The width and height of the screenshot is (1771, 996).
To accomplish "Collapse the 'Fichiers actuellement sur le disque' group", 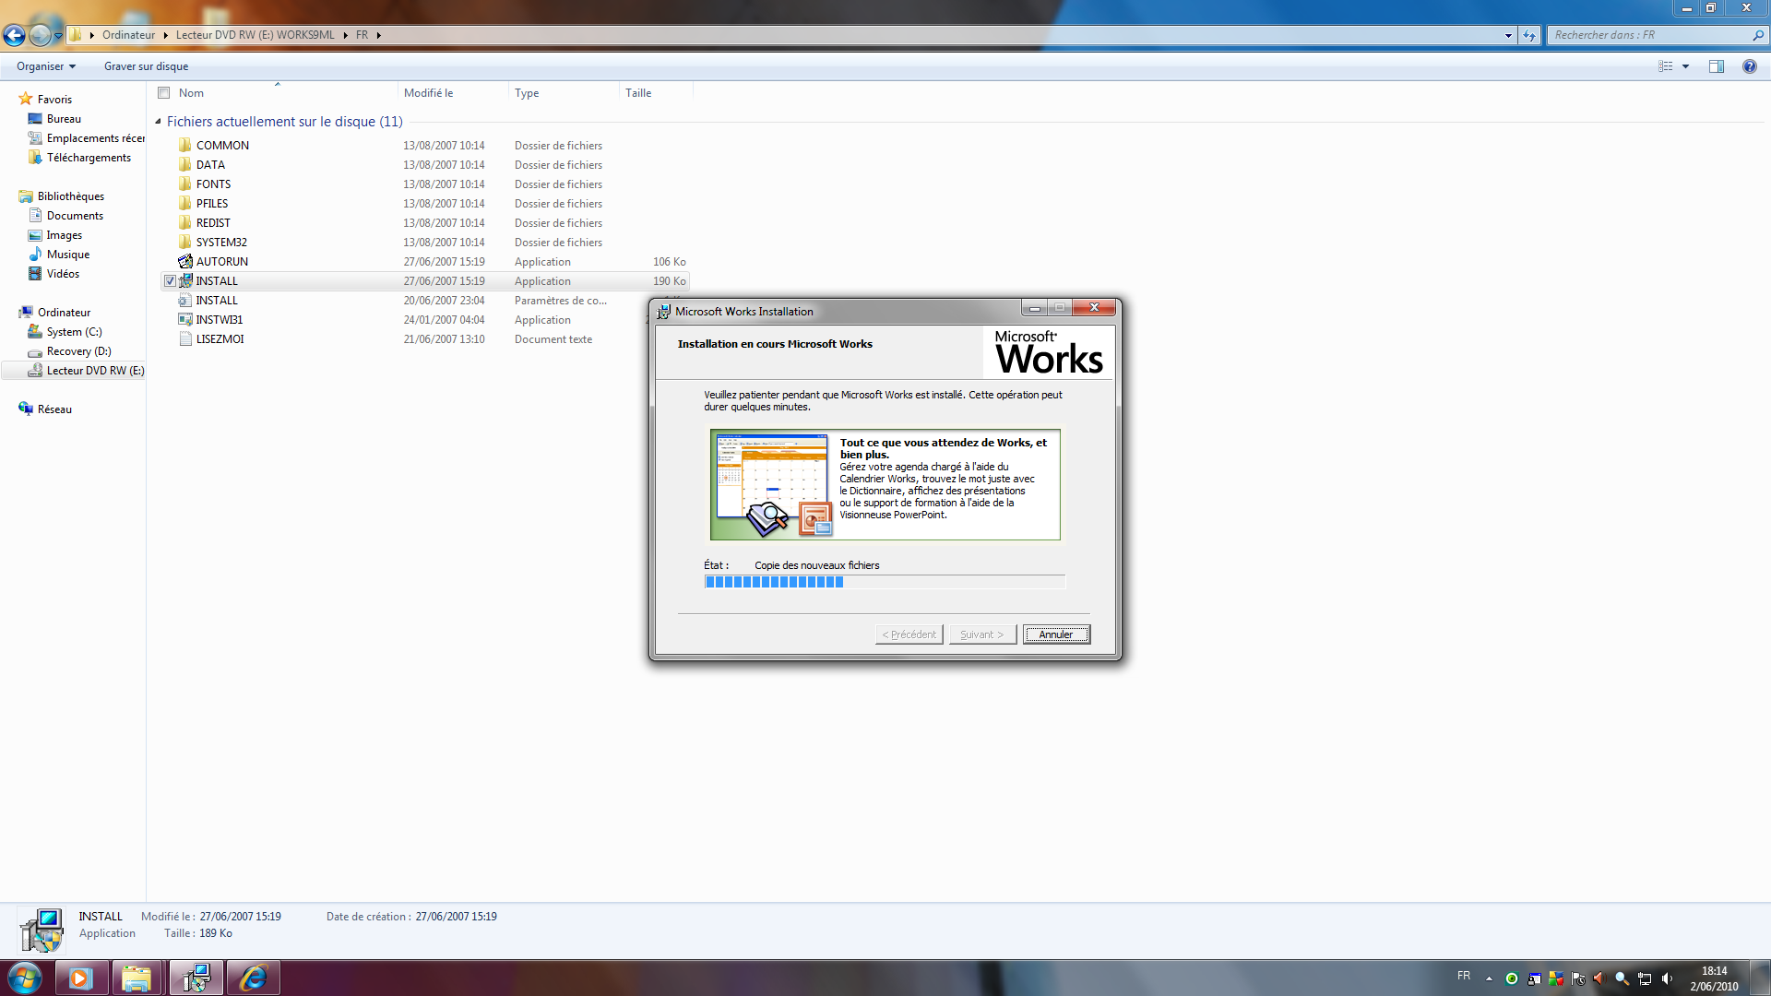I will (158, 122).
